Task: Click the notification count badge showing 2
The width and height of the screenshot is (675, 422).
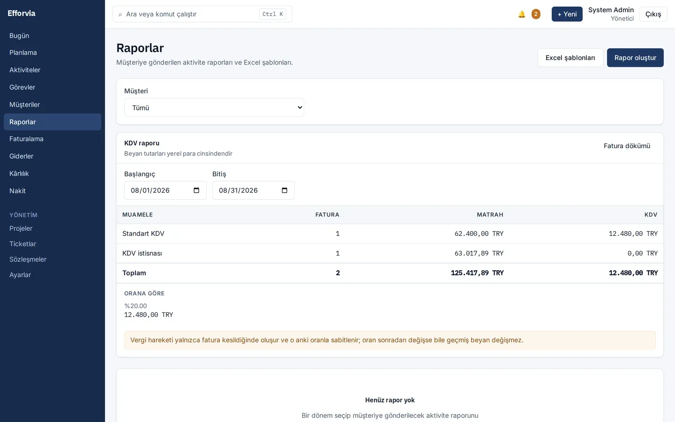Action: (x=536, y=14)
